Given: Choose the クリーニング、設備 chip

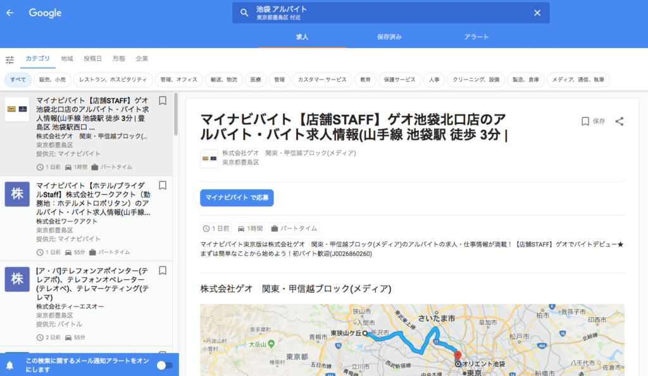Looking at the screenshot, I should click(476, 80).
